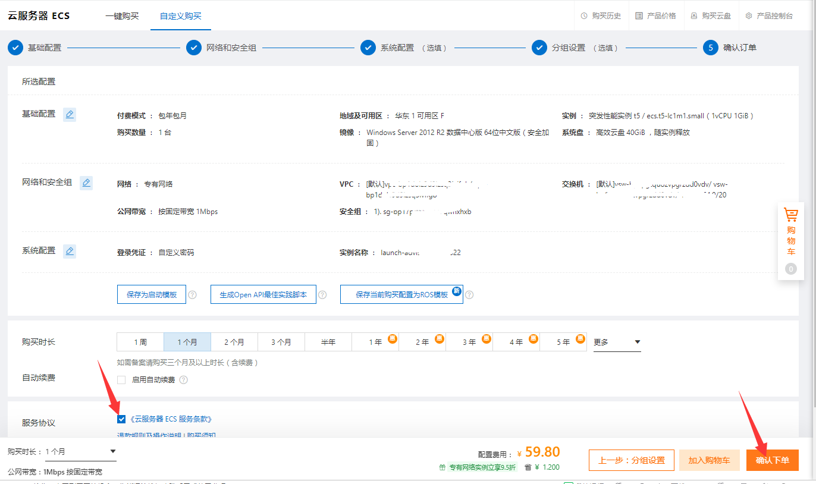This screenshot has width=816, height=484.
Task: Pick the 3年 duration option
Action: (469, 342)
